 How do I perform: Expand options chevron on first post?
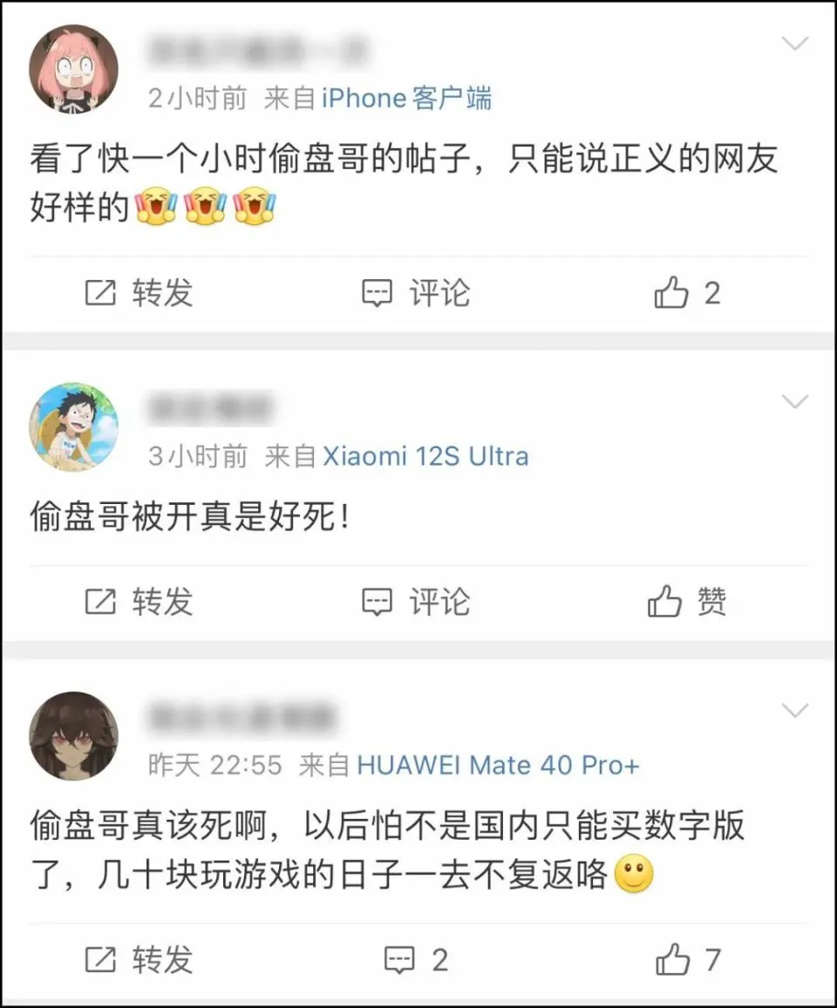click(x=794, y=44)
